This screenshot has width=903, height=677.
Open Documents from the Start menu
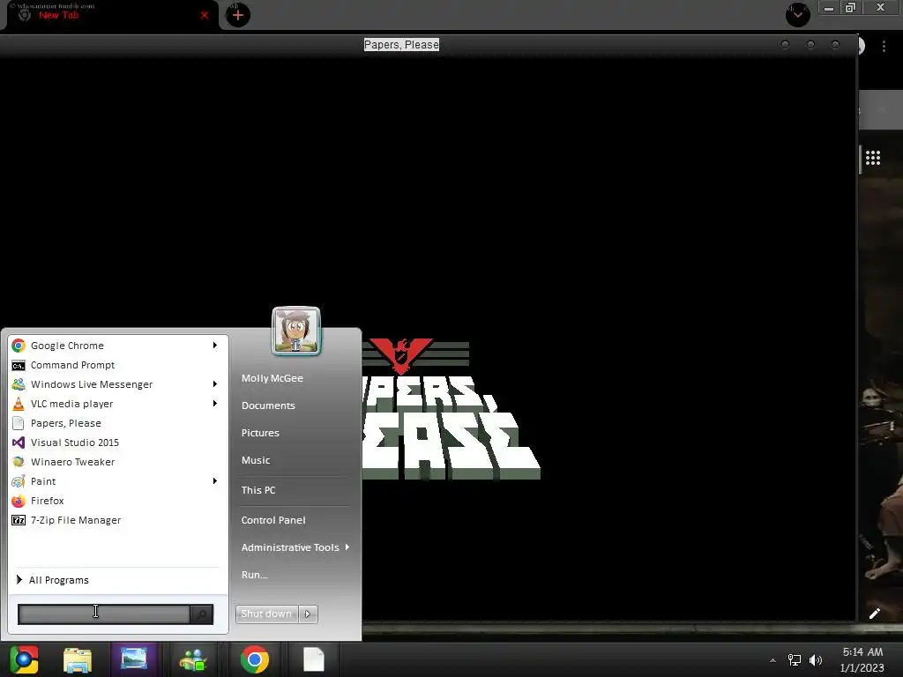[268, 405]
